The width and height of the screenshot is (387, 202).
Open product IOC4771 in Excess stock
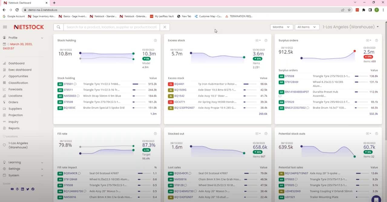coord(180,102)
